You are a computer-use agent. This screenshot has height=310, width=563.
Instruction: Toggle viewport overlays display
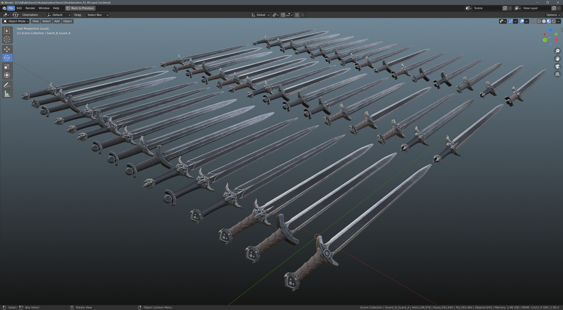coord(522,21)
